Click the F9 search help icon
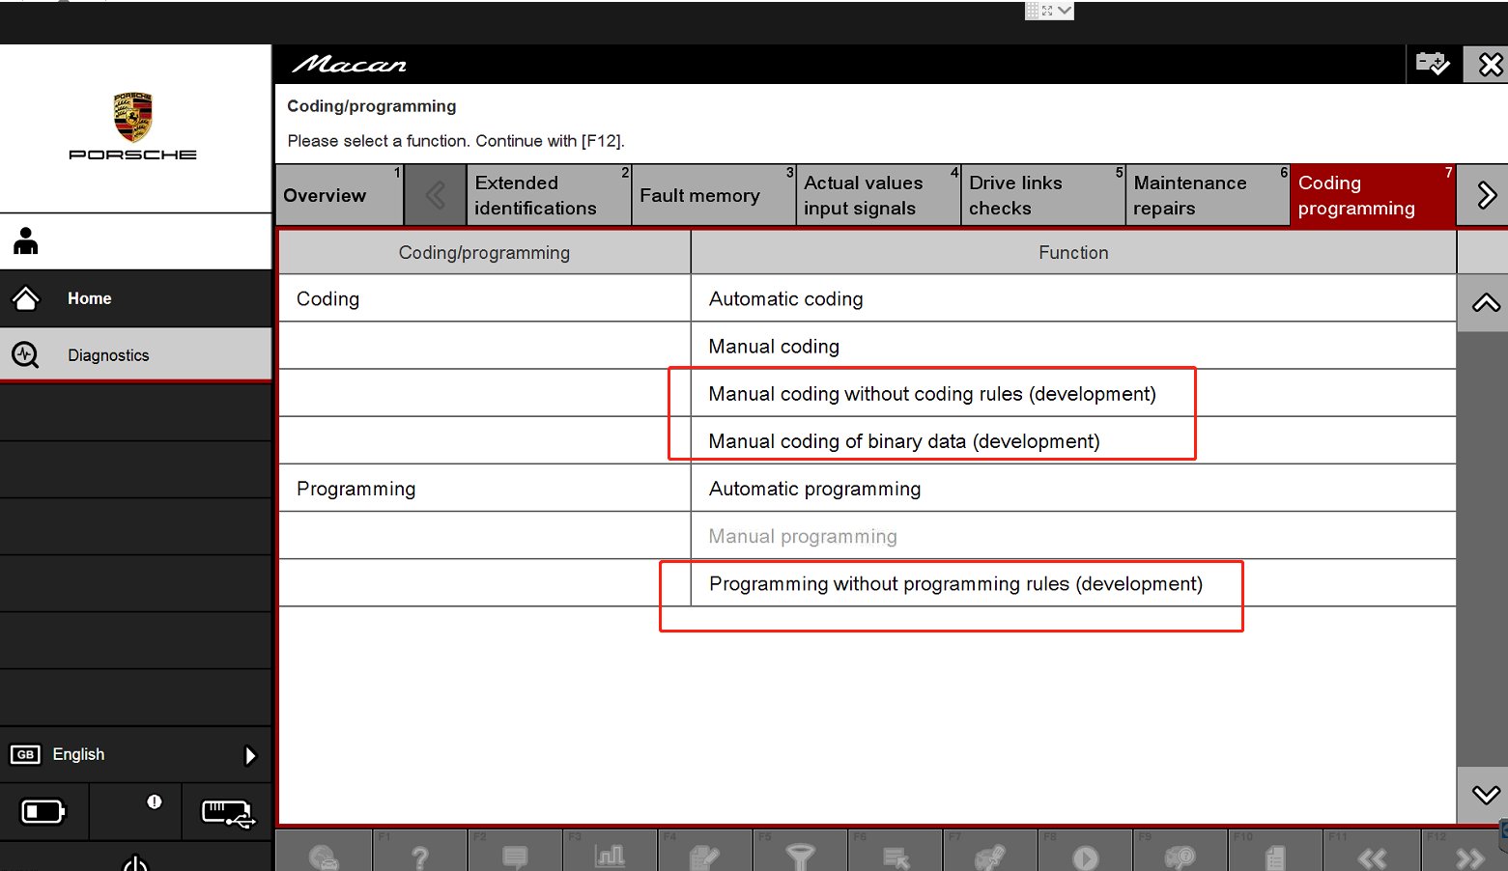Screen dimensions: 1508x871 pyautogui.click(x=1181, y=857)
